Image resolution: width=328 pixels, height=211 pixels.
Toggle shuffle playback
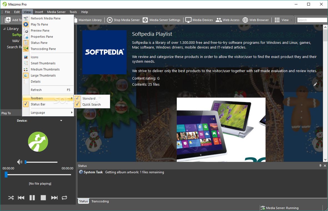point(11,198)
